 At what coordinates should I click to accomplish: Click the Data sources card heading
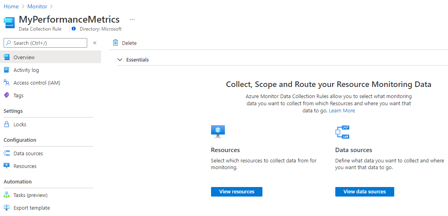coord(354,150)
